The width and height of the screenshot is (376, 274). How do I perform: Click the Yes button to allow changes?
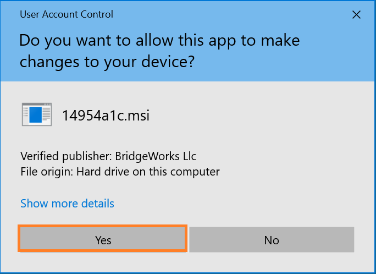point(103,239)
